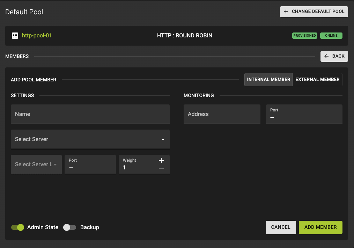This screenshot has height=248, width=354.
Task: Click the SETTINGS section label
Action: (22, 95)
